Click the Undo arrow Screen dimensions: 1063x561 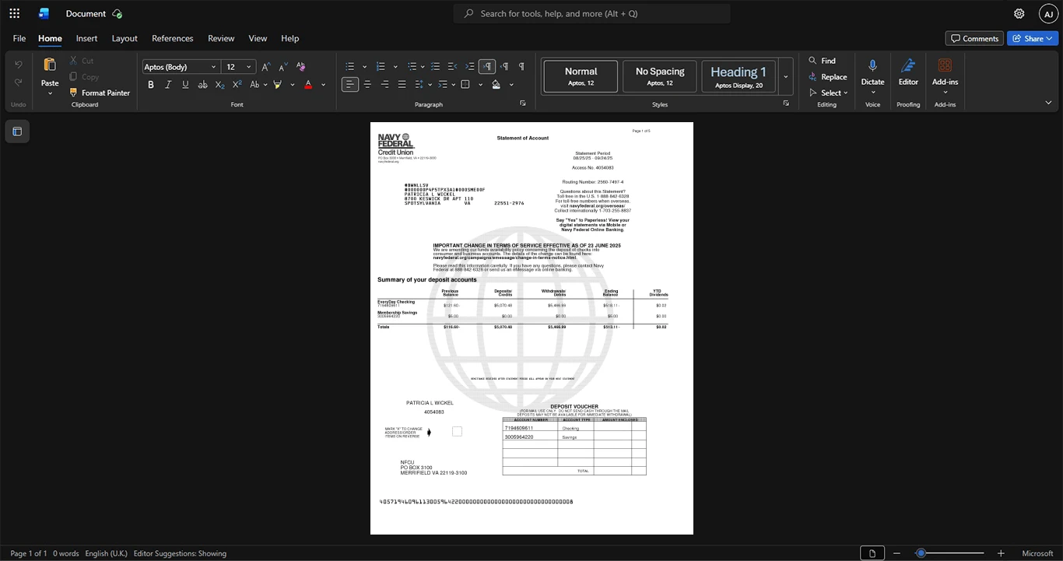coord(19,65)
